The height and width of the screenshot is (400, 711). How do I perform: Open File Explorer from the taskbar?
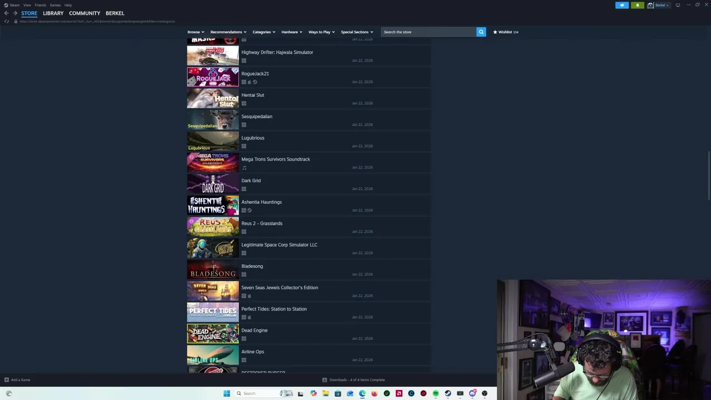point(326,393)
